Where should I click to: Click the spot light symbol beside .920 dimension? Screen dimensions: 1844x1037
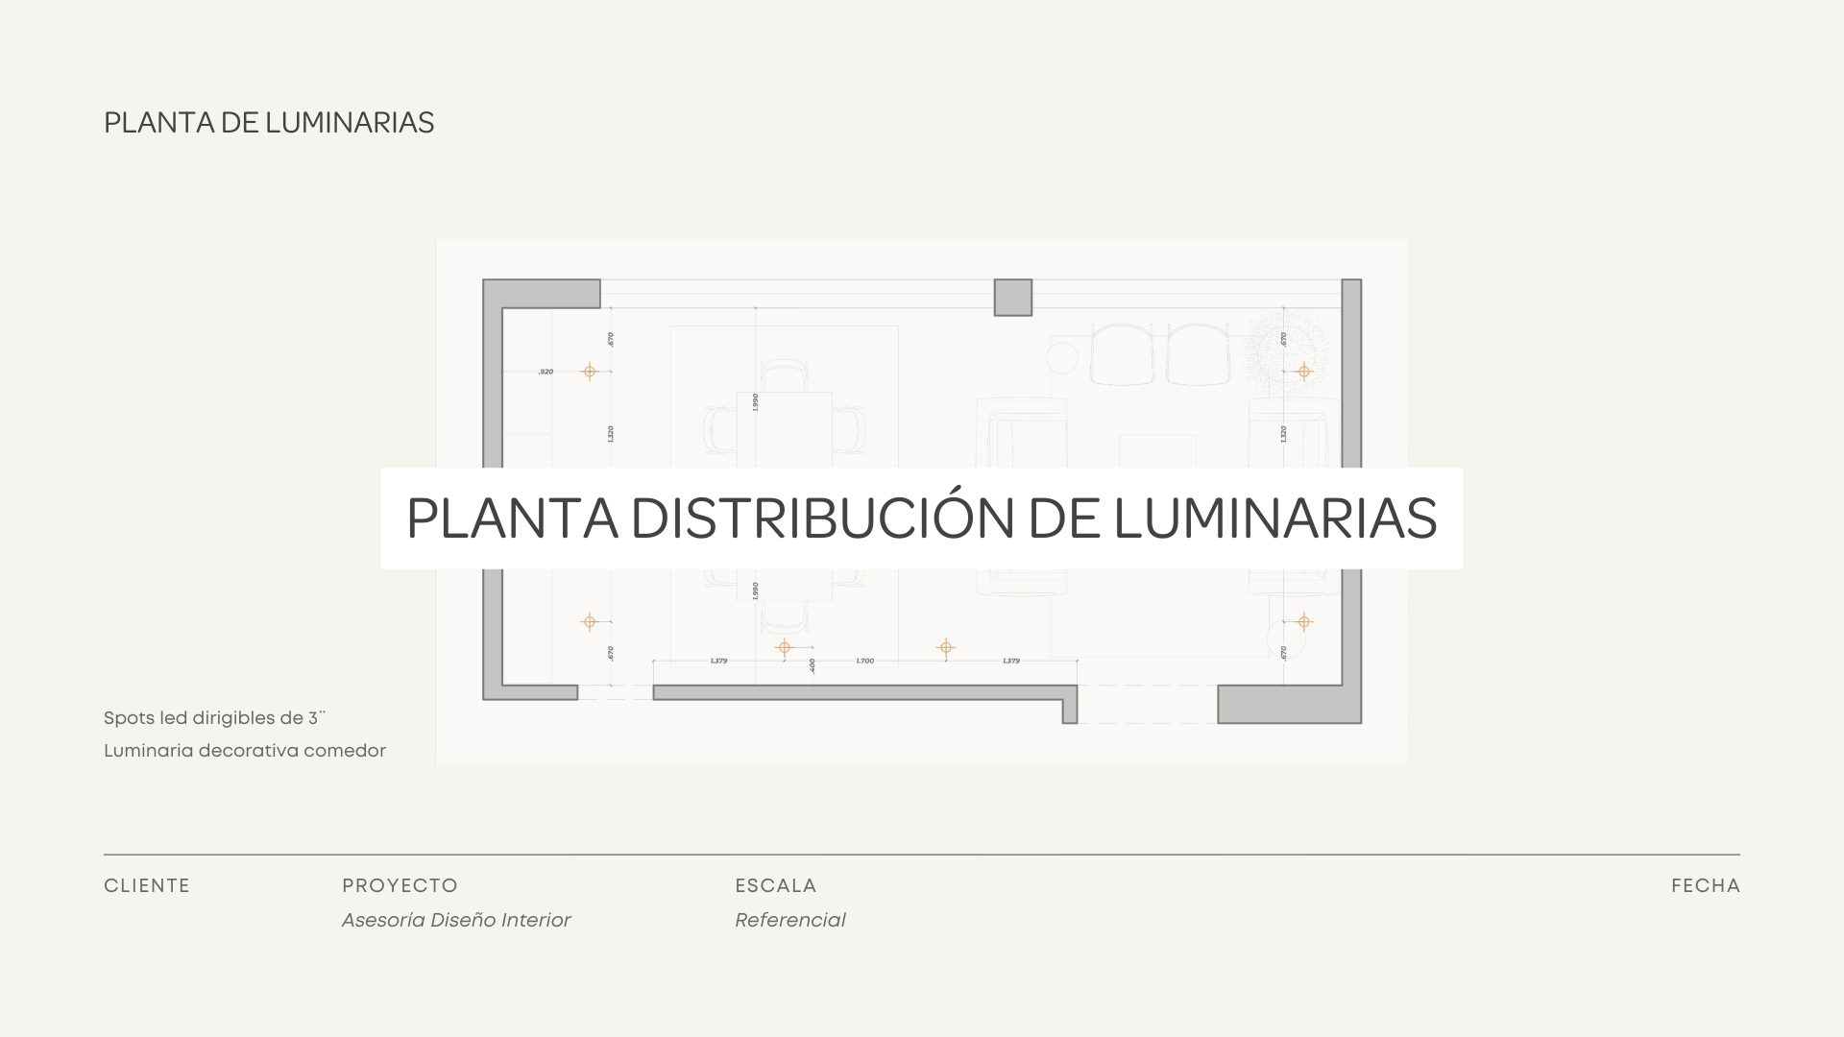590,372
